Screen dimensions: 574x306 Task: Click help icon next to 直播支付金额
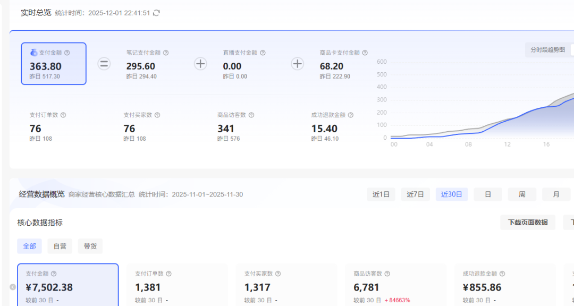[263, 53]
